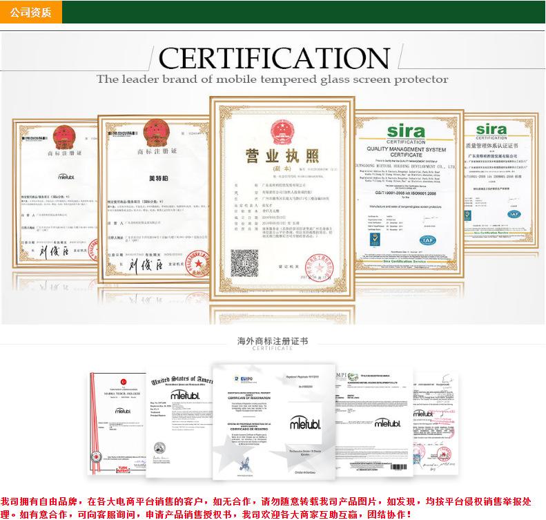Image resolution: width=546 pixels, height=520 pixels.
Task: Click the red text line 申请产品销售授权书
Action: click(x=188, y=514)
